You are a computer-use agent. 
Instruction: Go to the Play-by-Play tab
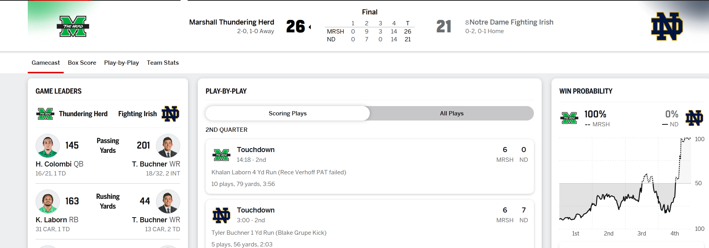point(122,63)
